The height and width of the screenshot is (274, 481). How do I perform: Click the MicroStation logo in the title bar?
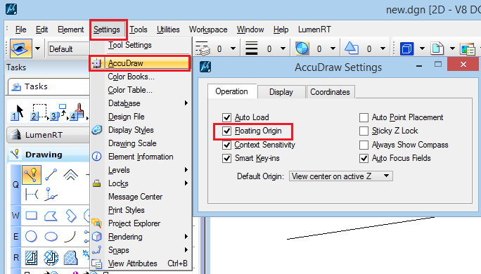(11, 9)
